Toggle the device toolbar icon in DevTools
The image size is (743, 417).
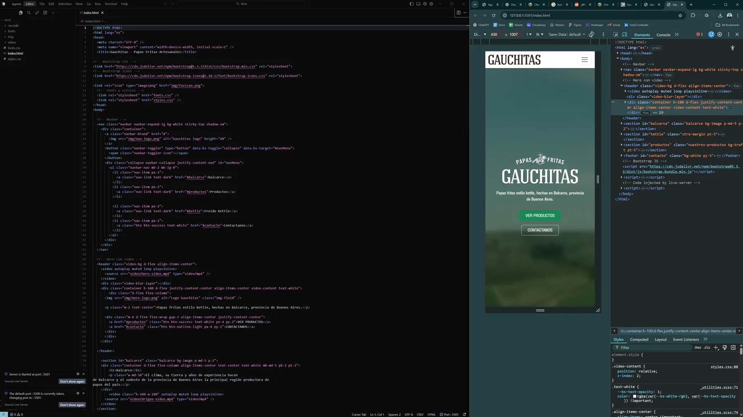(x=625, y=35)
